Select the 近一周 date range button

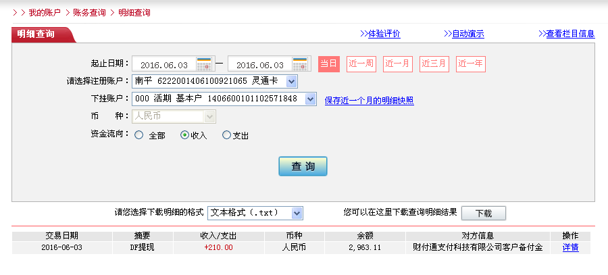point(361,64)
